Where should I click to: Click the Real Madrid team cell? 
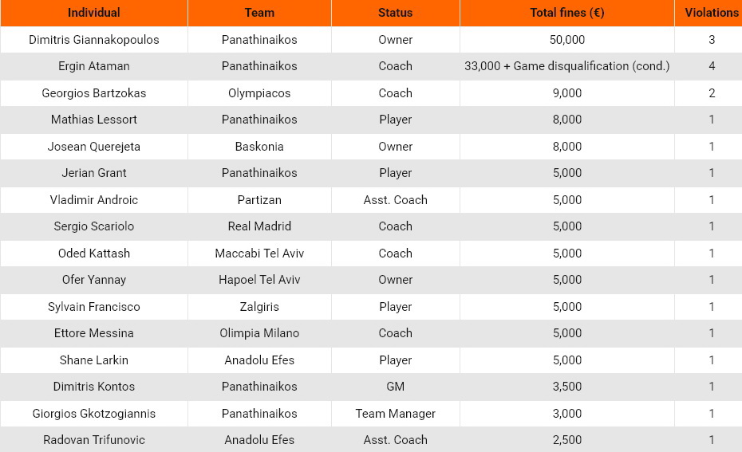[259, 226]
